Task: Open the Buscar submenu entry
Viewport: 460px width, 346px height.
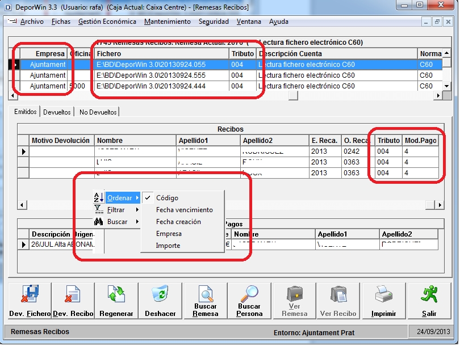Action: 123,222
